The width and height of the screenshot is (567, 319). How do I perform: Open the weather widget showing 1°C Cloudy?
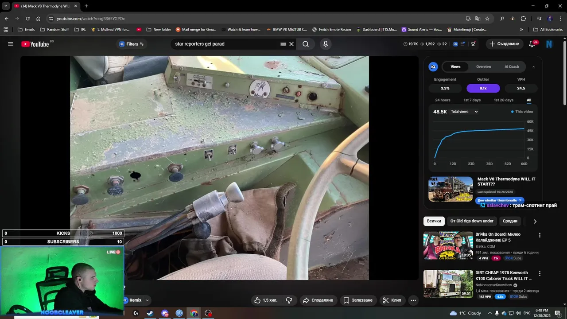click(465, 313)
